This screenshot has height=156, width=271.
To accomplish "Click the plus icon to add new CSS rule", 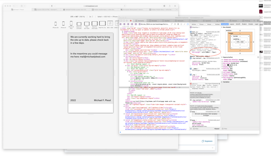I will [191, 129].
